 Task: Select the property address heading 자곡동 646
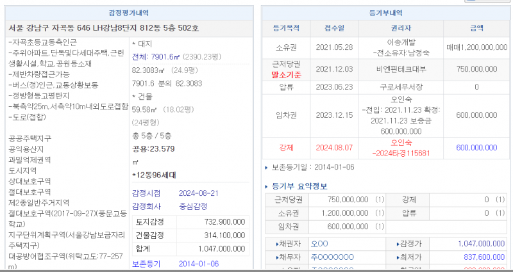tap(103, 28)
